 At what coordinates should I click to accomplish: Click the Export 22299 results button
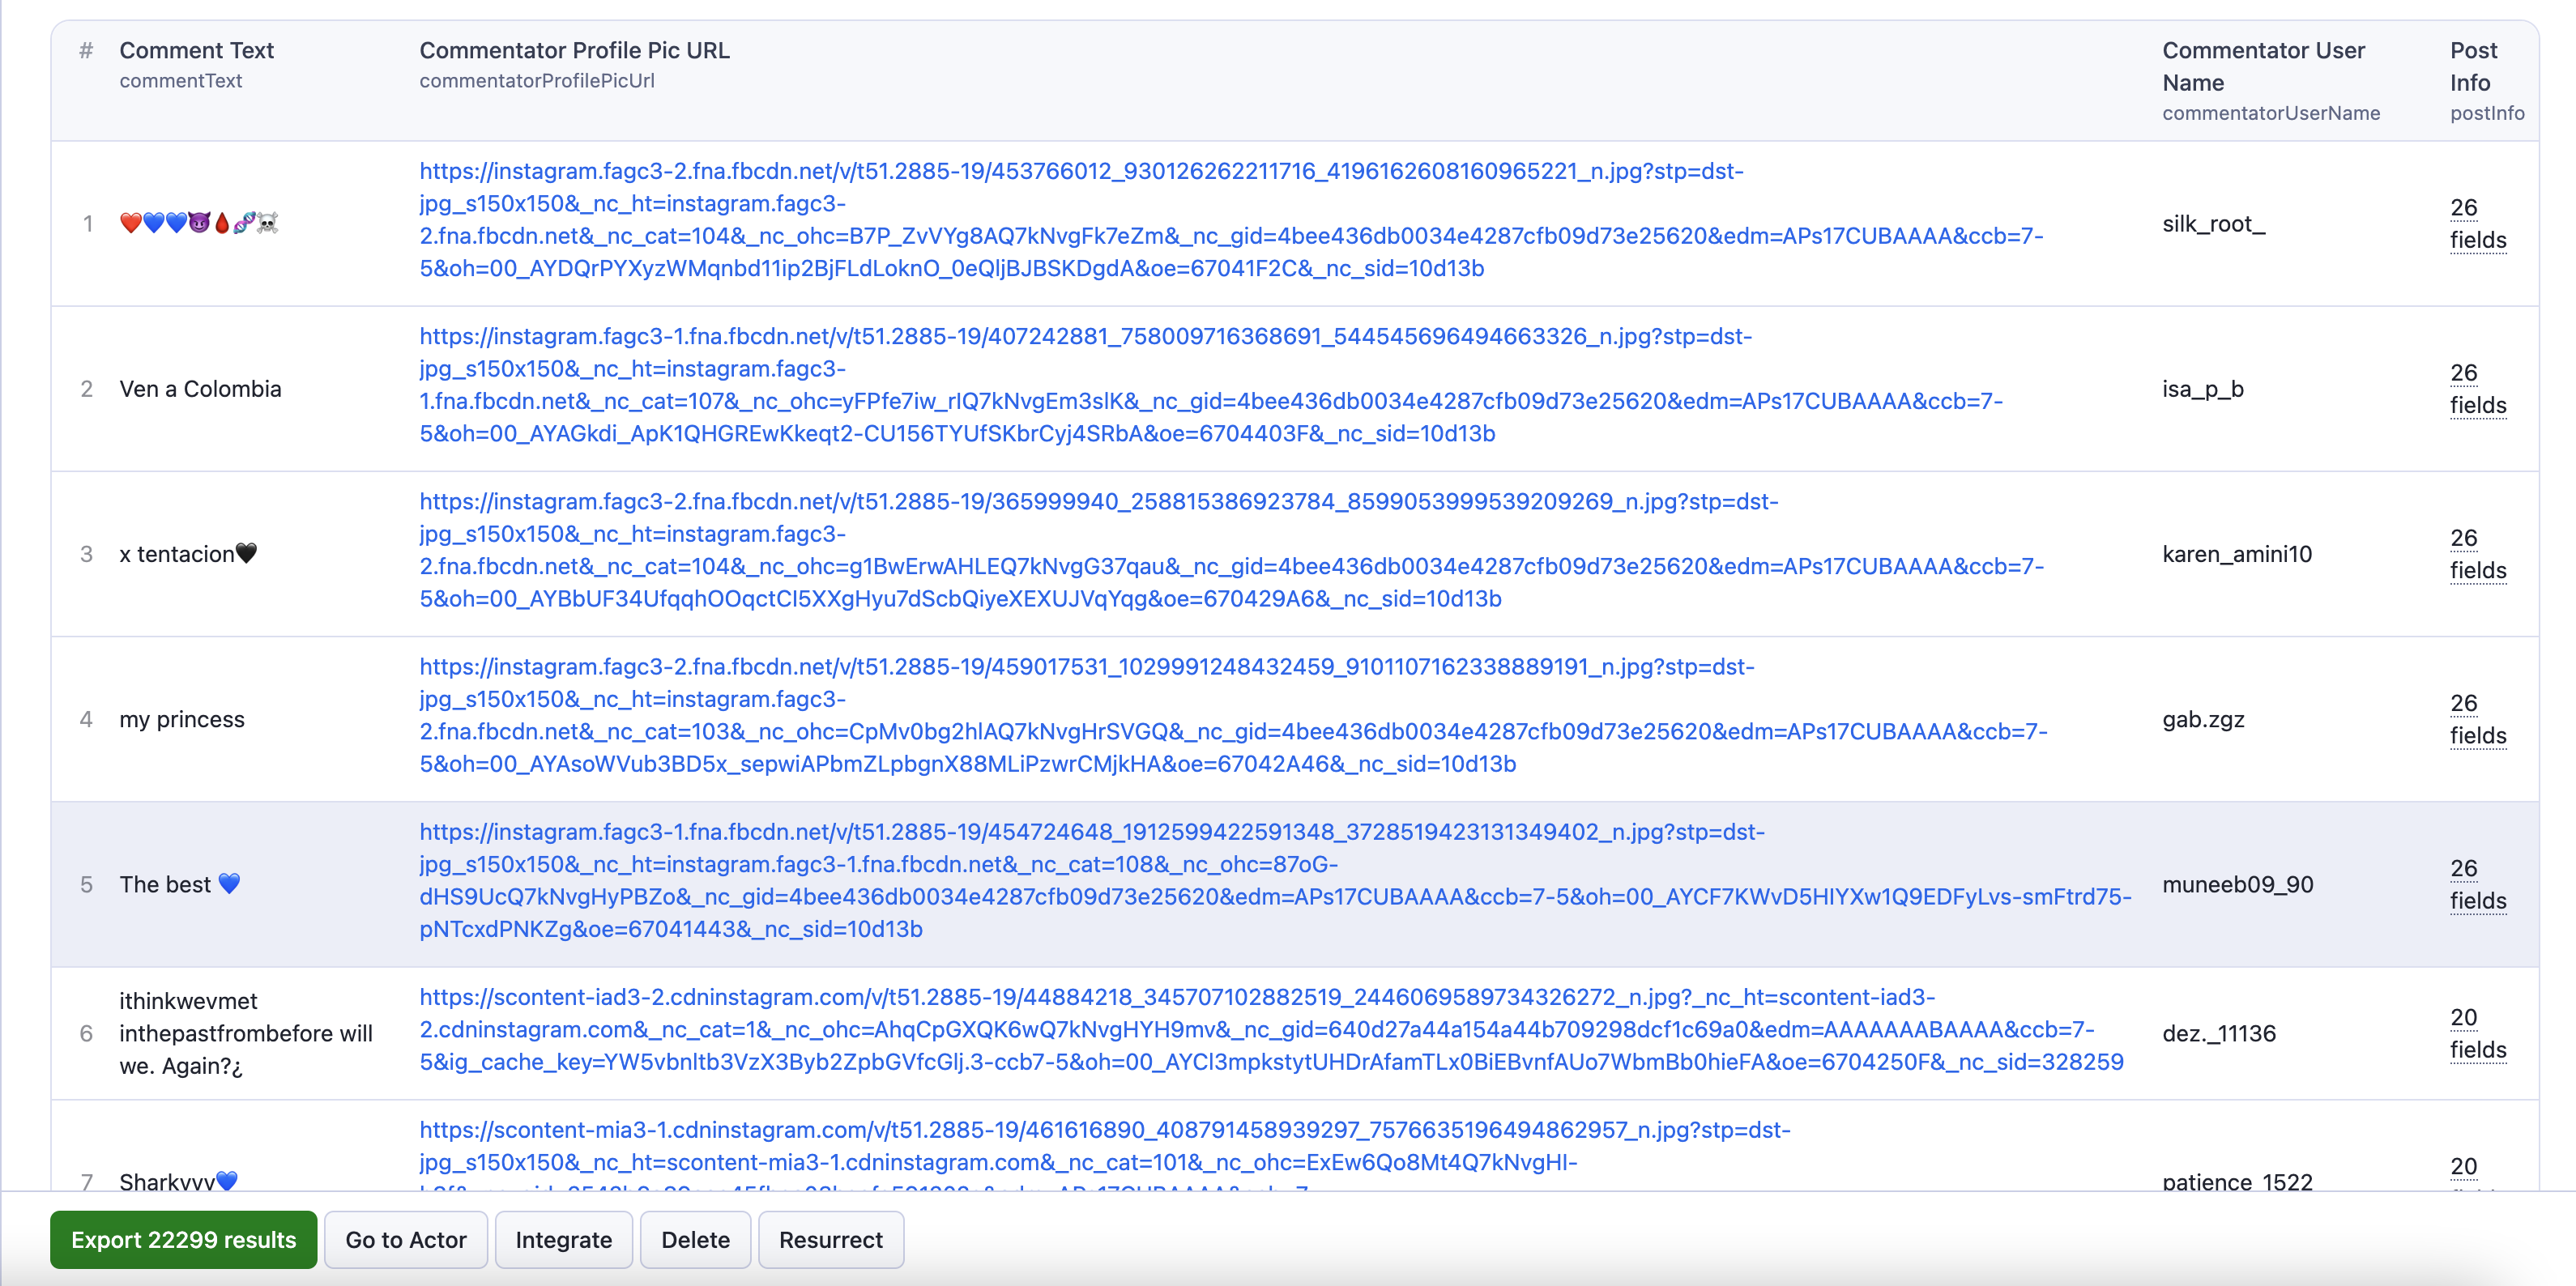(x=183, y=1239)
